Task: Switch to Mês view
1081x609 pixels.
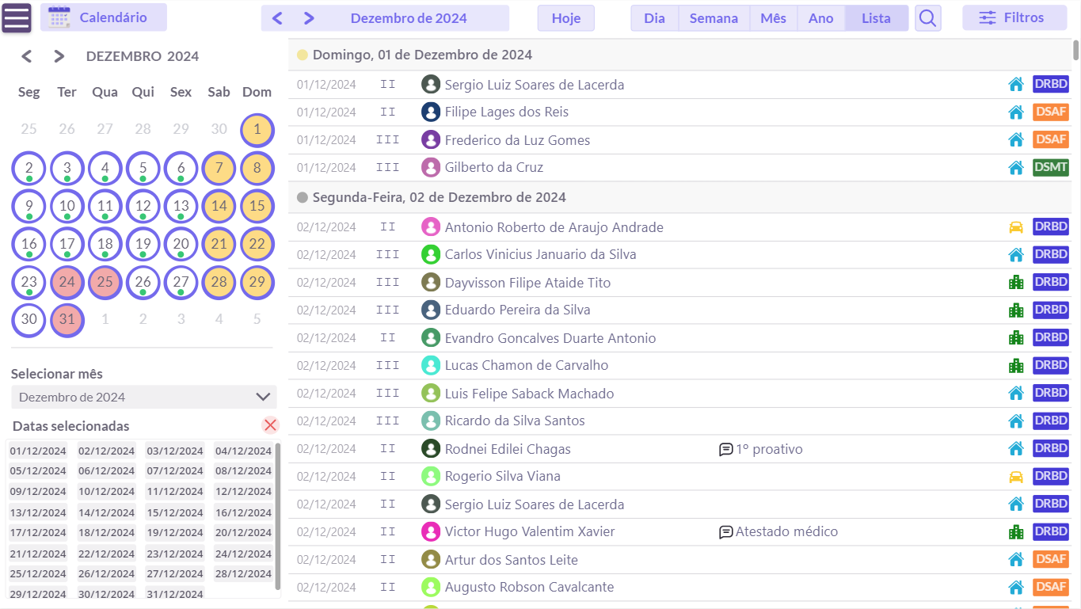Action: (x=774, y=18)
